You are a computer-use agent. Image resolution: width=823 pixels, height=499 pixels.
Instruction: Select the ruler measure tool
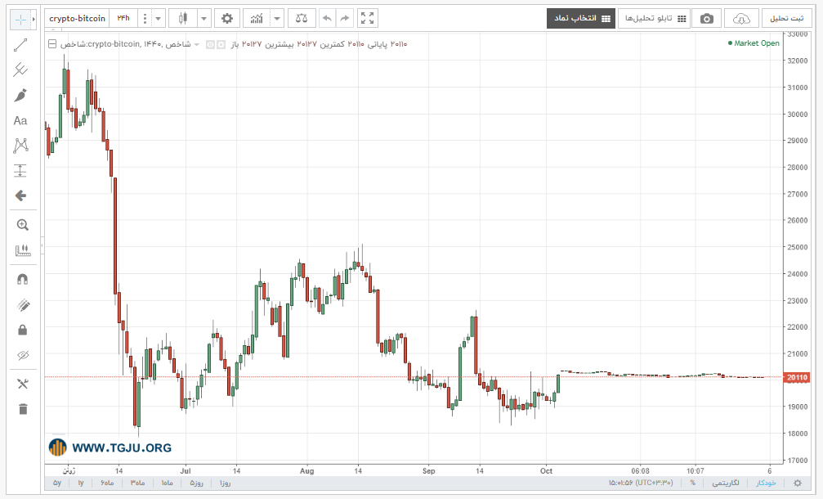click(22, 250)
